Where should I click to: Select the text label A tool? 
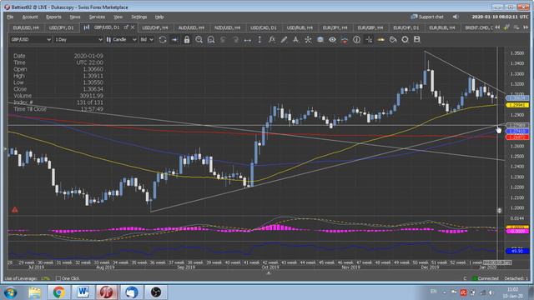pyautogui.click(x=295, y=40)
